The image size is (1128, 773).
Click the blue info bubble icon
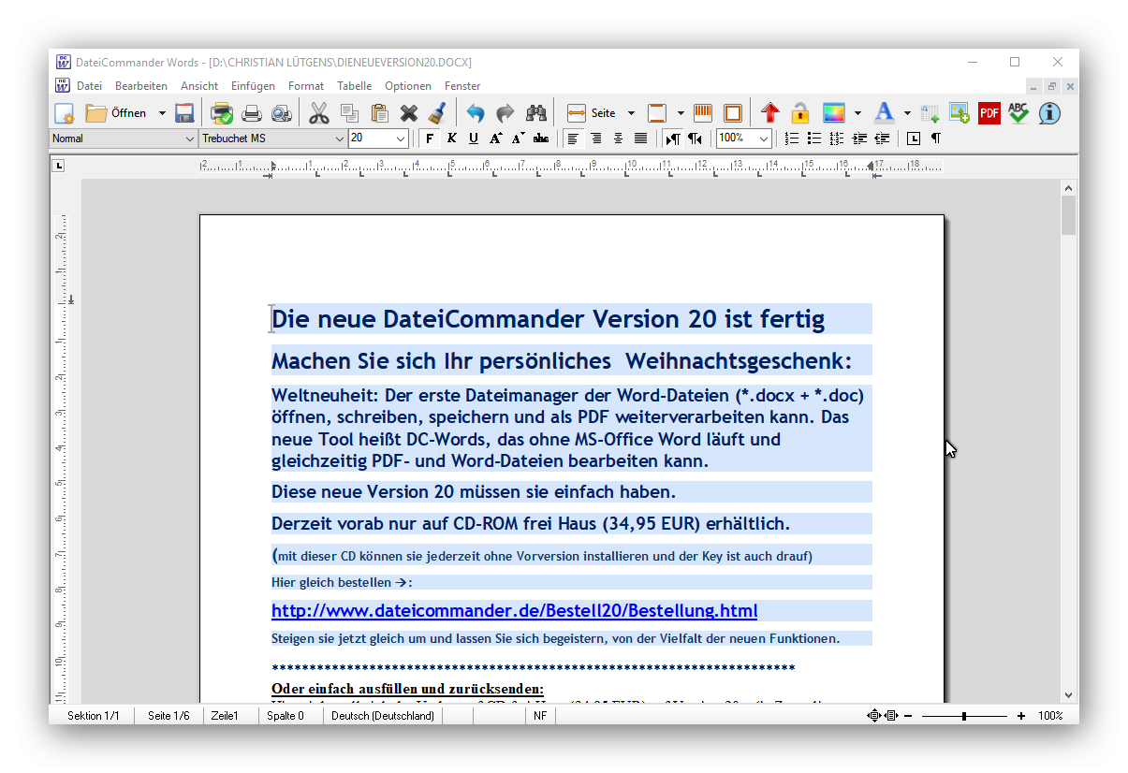(1049, 113)
